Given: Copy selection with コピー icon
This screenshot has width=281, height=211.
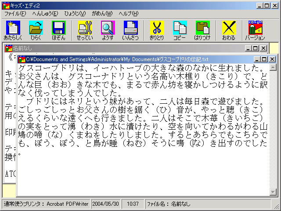Looking at the screenshot, I should [x=180, y=30].
